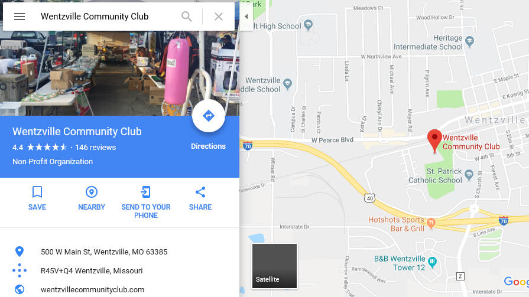
Task: Click plus code R45V+Q4 Wentzville row
Action: coord(119,270)
